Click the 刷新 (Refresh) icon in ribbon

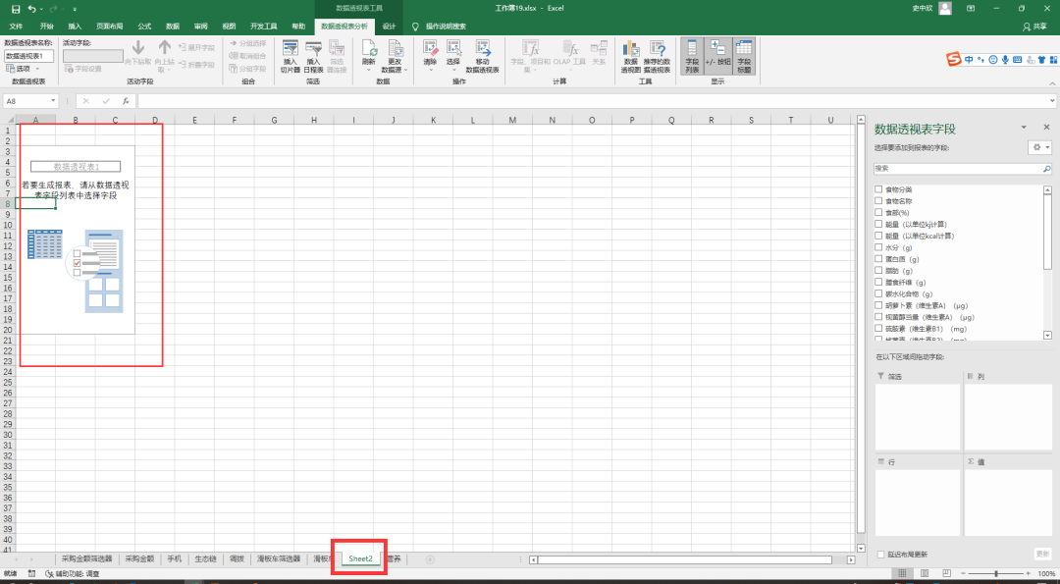point(369,52)
